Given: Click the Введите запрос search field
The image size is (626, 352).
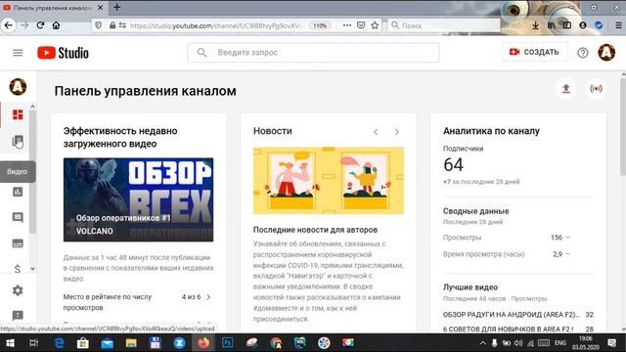Looking at the screenshot, I should coord(313,52).
